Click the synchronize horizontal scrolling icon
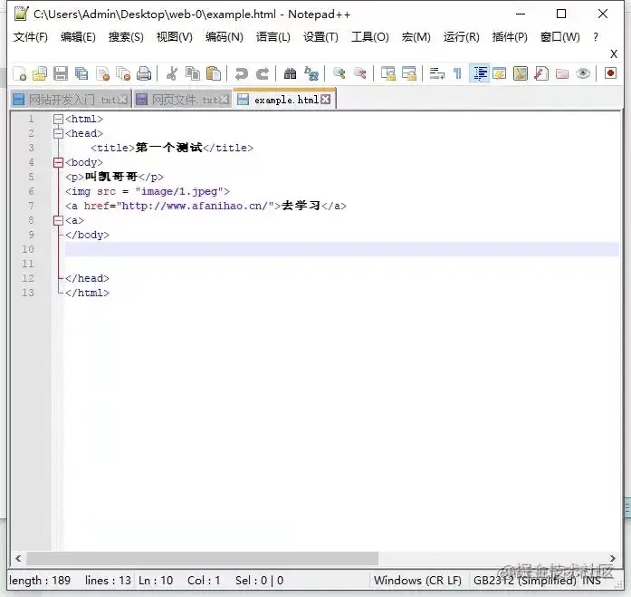This screenshot has height=597, width=631. click(409, 73)
